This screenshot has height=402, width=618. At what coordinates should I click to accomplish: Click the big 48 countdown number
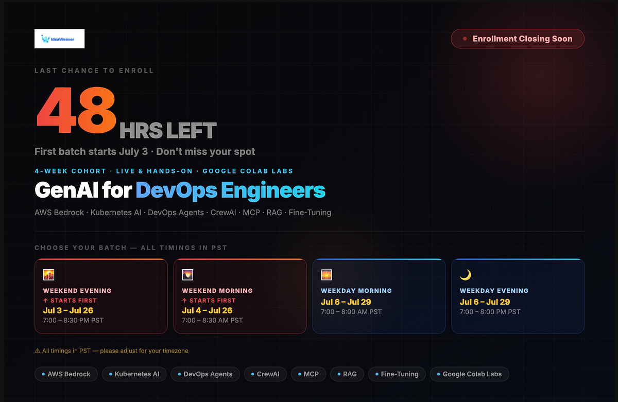[76, 110]
